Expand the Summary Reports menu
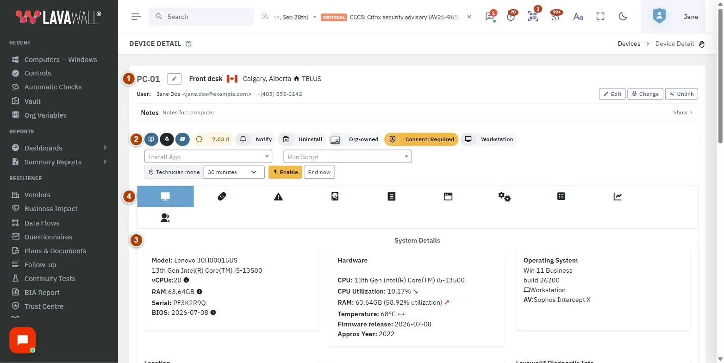 click(60, 162)
